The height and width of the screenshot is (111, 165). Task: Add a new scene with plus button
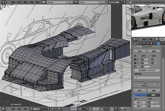(x=100, y=2)
